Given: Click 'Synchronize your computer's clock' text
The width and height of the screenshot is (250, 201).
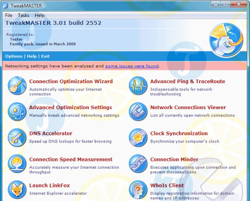Looking at the screenshot, I should point(185,141).
